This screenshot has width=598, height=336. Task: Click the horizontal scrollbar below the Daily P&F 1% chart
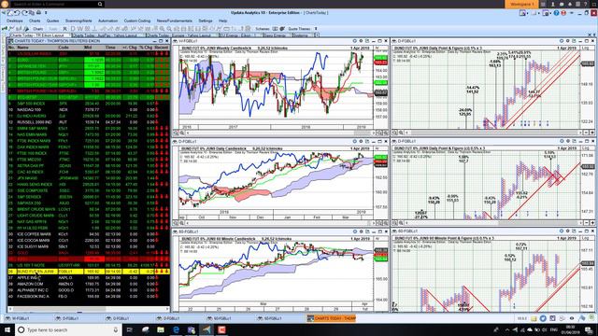492,133
